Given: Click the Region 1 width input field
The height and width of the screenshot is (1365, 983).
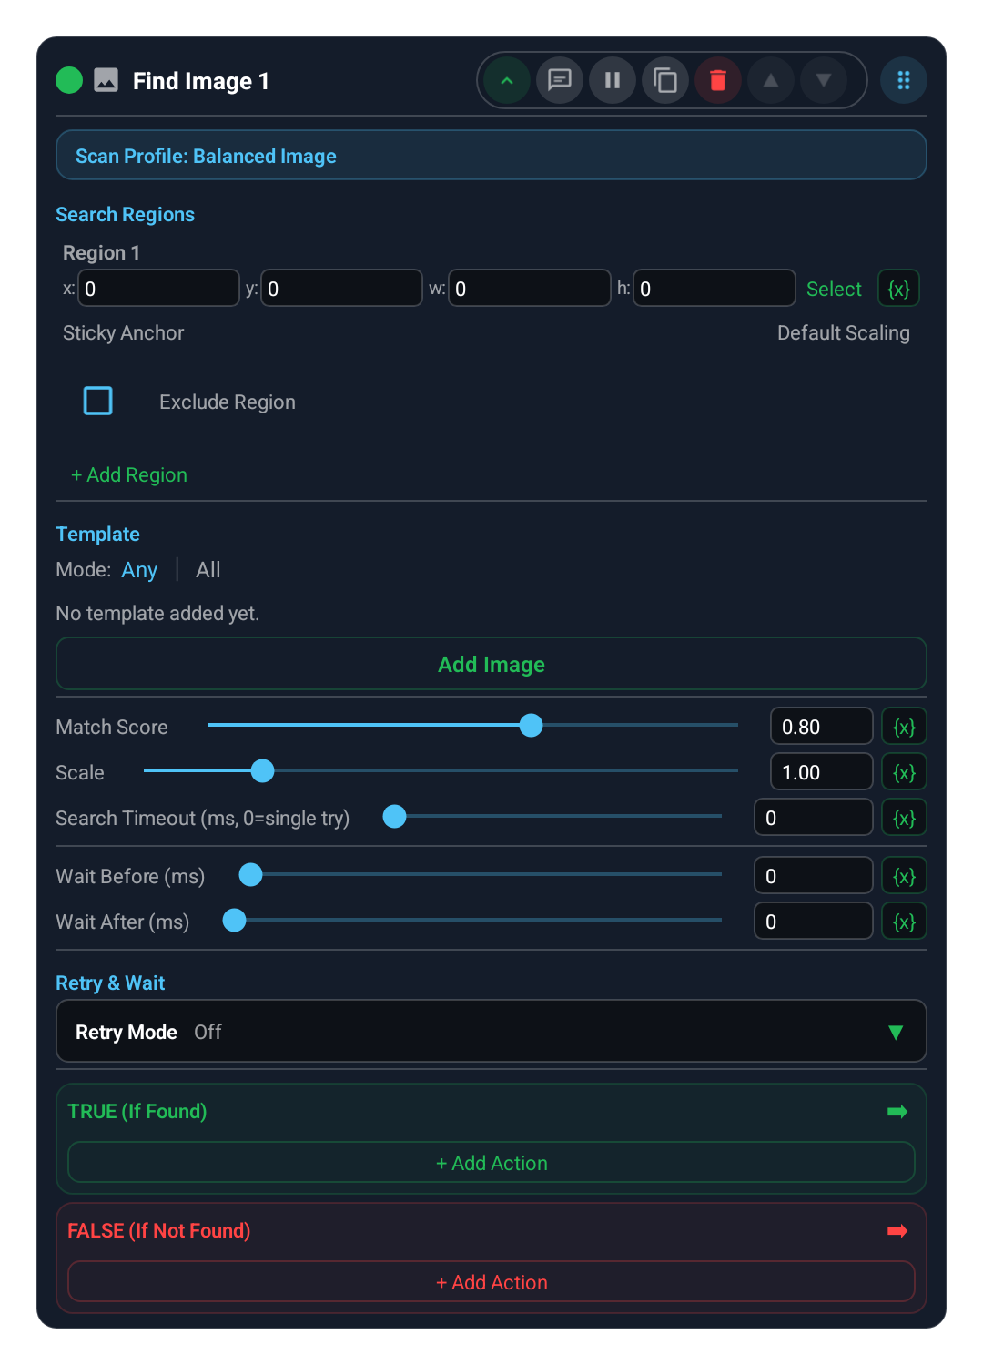Looking at the screenshot, I should point(530,288).
